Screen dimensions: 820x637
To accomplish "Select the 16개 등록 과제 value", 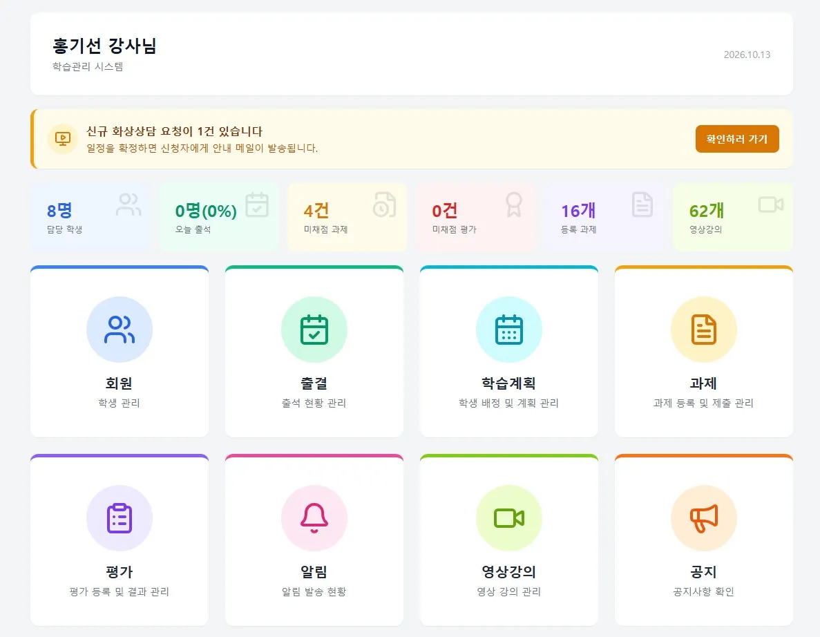I will (x=578, y=211).
